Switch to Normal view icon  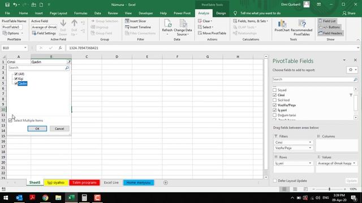[x=284, y=189]
